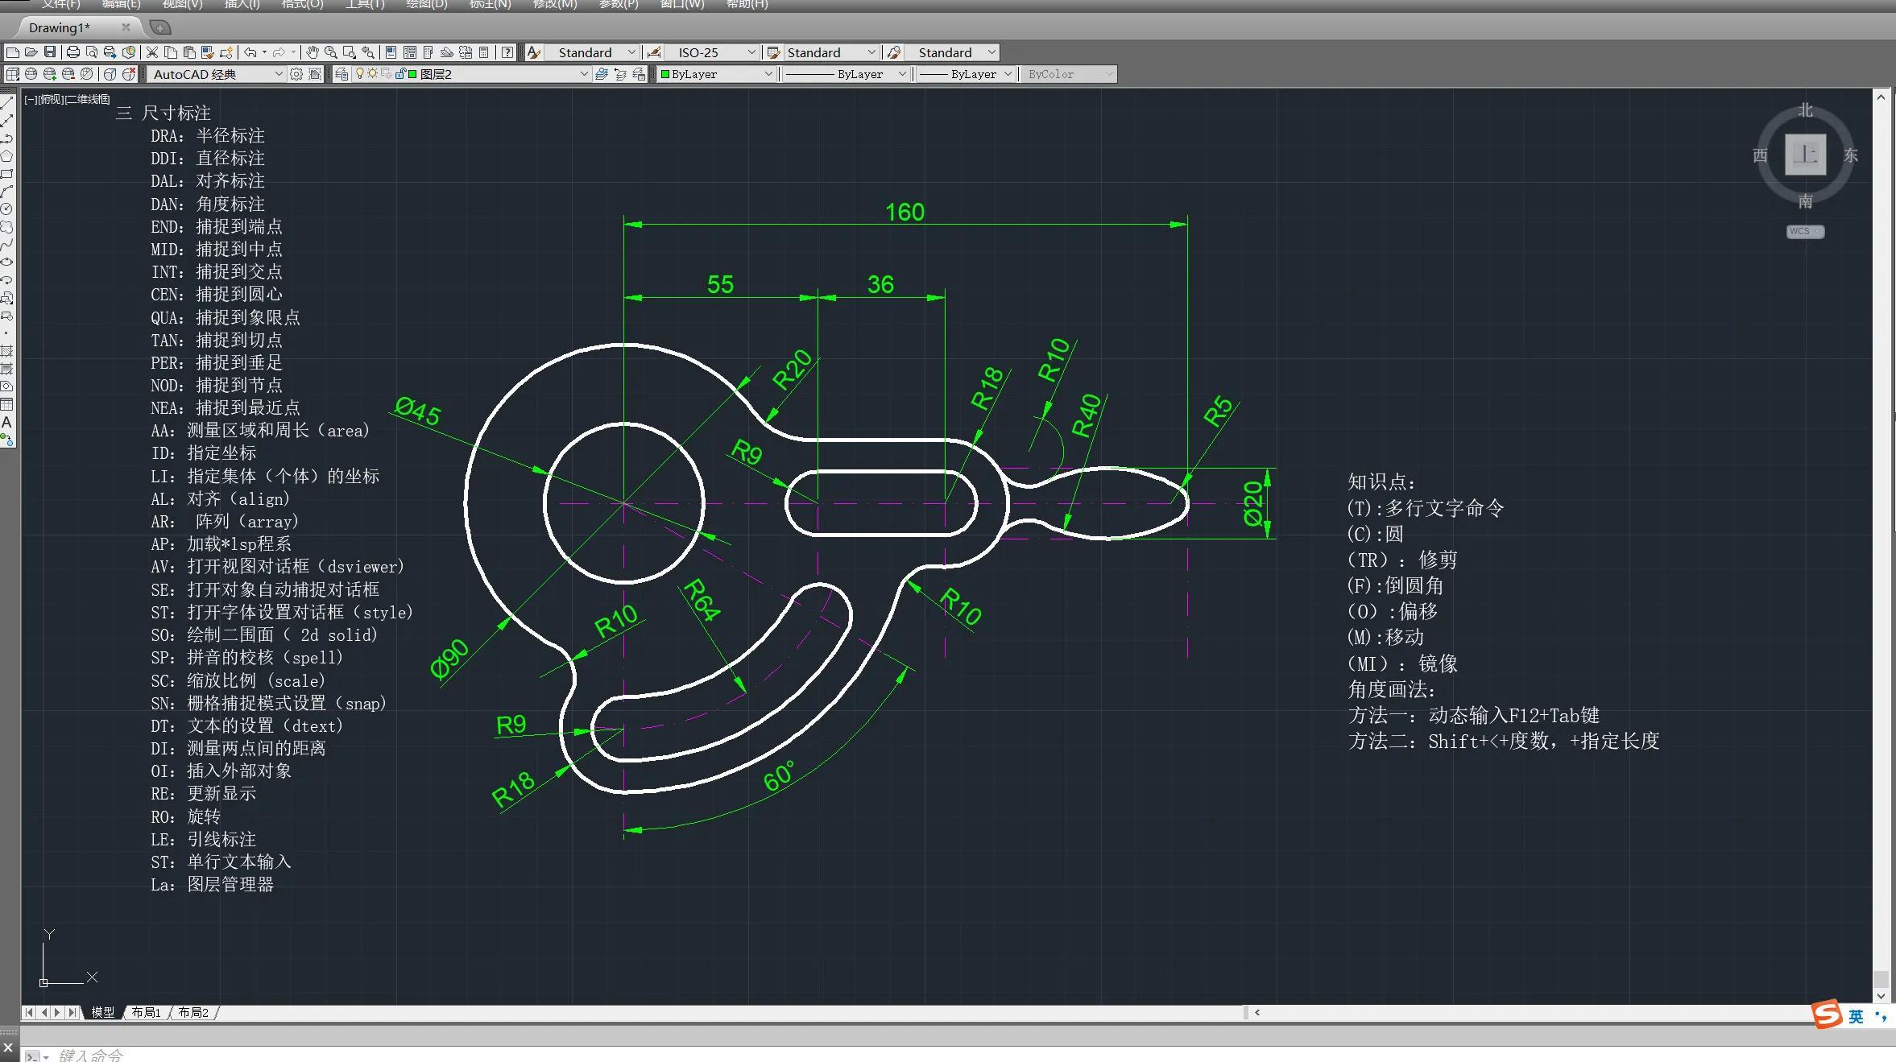Select the Pan hand tool
This screenshot has height=1062, width=1896.
coord(313,52)
